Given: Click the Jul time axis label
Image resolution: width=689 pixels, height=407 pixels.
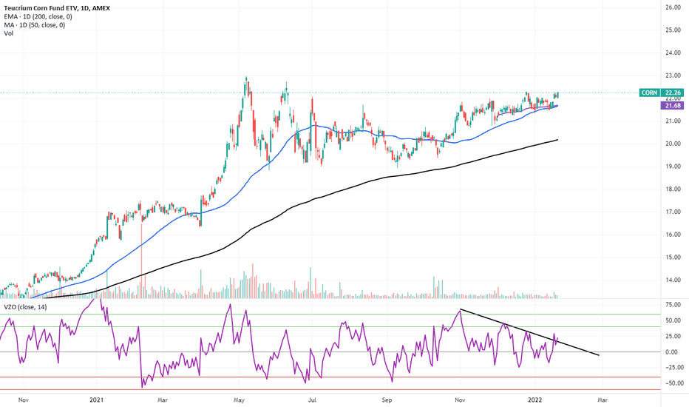Looking at the screenshot, I should pyautogui.click(x=312, y=400).
